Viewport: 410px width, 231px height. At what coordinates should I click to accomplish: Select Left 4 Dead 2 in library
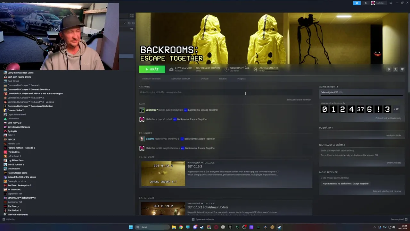14,156
